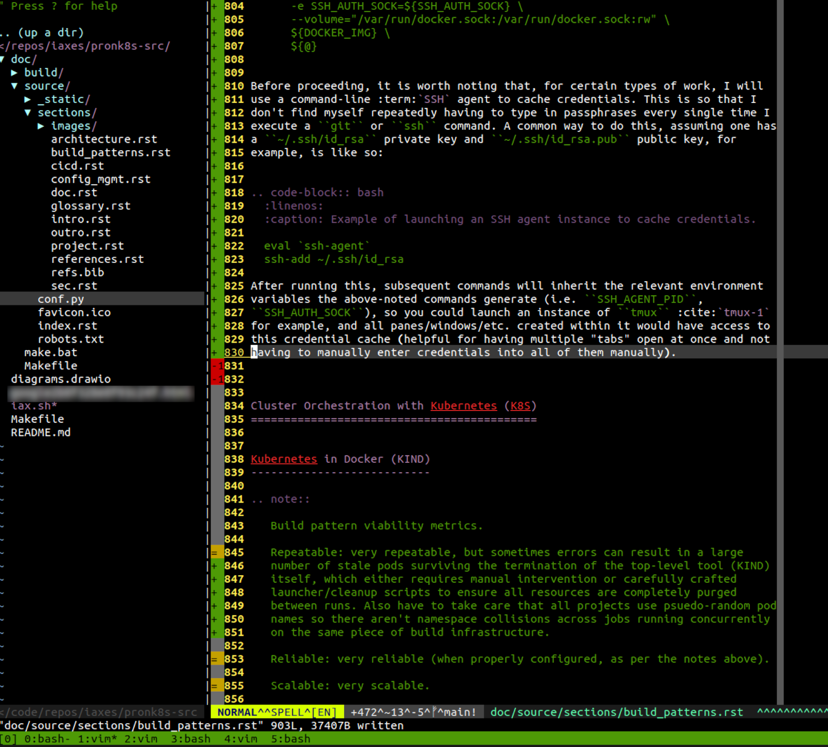Viewport: 828px width, 747px height.
Task: Collapse the sections/ folder arrow
Action: click(x=28, y=113)
